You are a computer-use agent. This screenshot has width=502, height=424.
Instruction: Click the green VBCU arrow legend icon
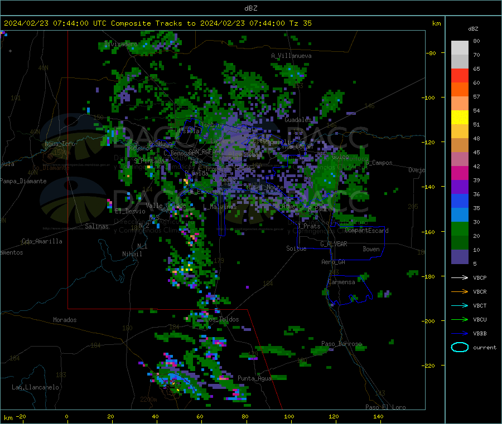(x=460, y=319)
